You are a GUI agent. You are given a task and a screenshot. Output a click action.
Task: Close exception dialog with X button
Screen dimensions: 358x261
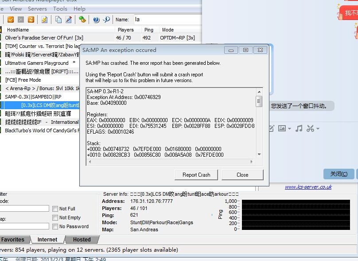point(260,50)
